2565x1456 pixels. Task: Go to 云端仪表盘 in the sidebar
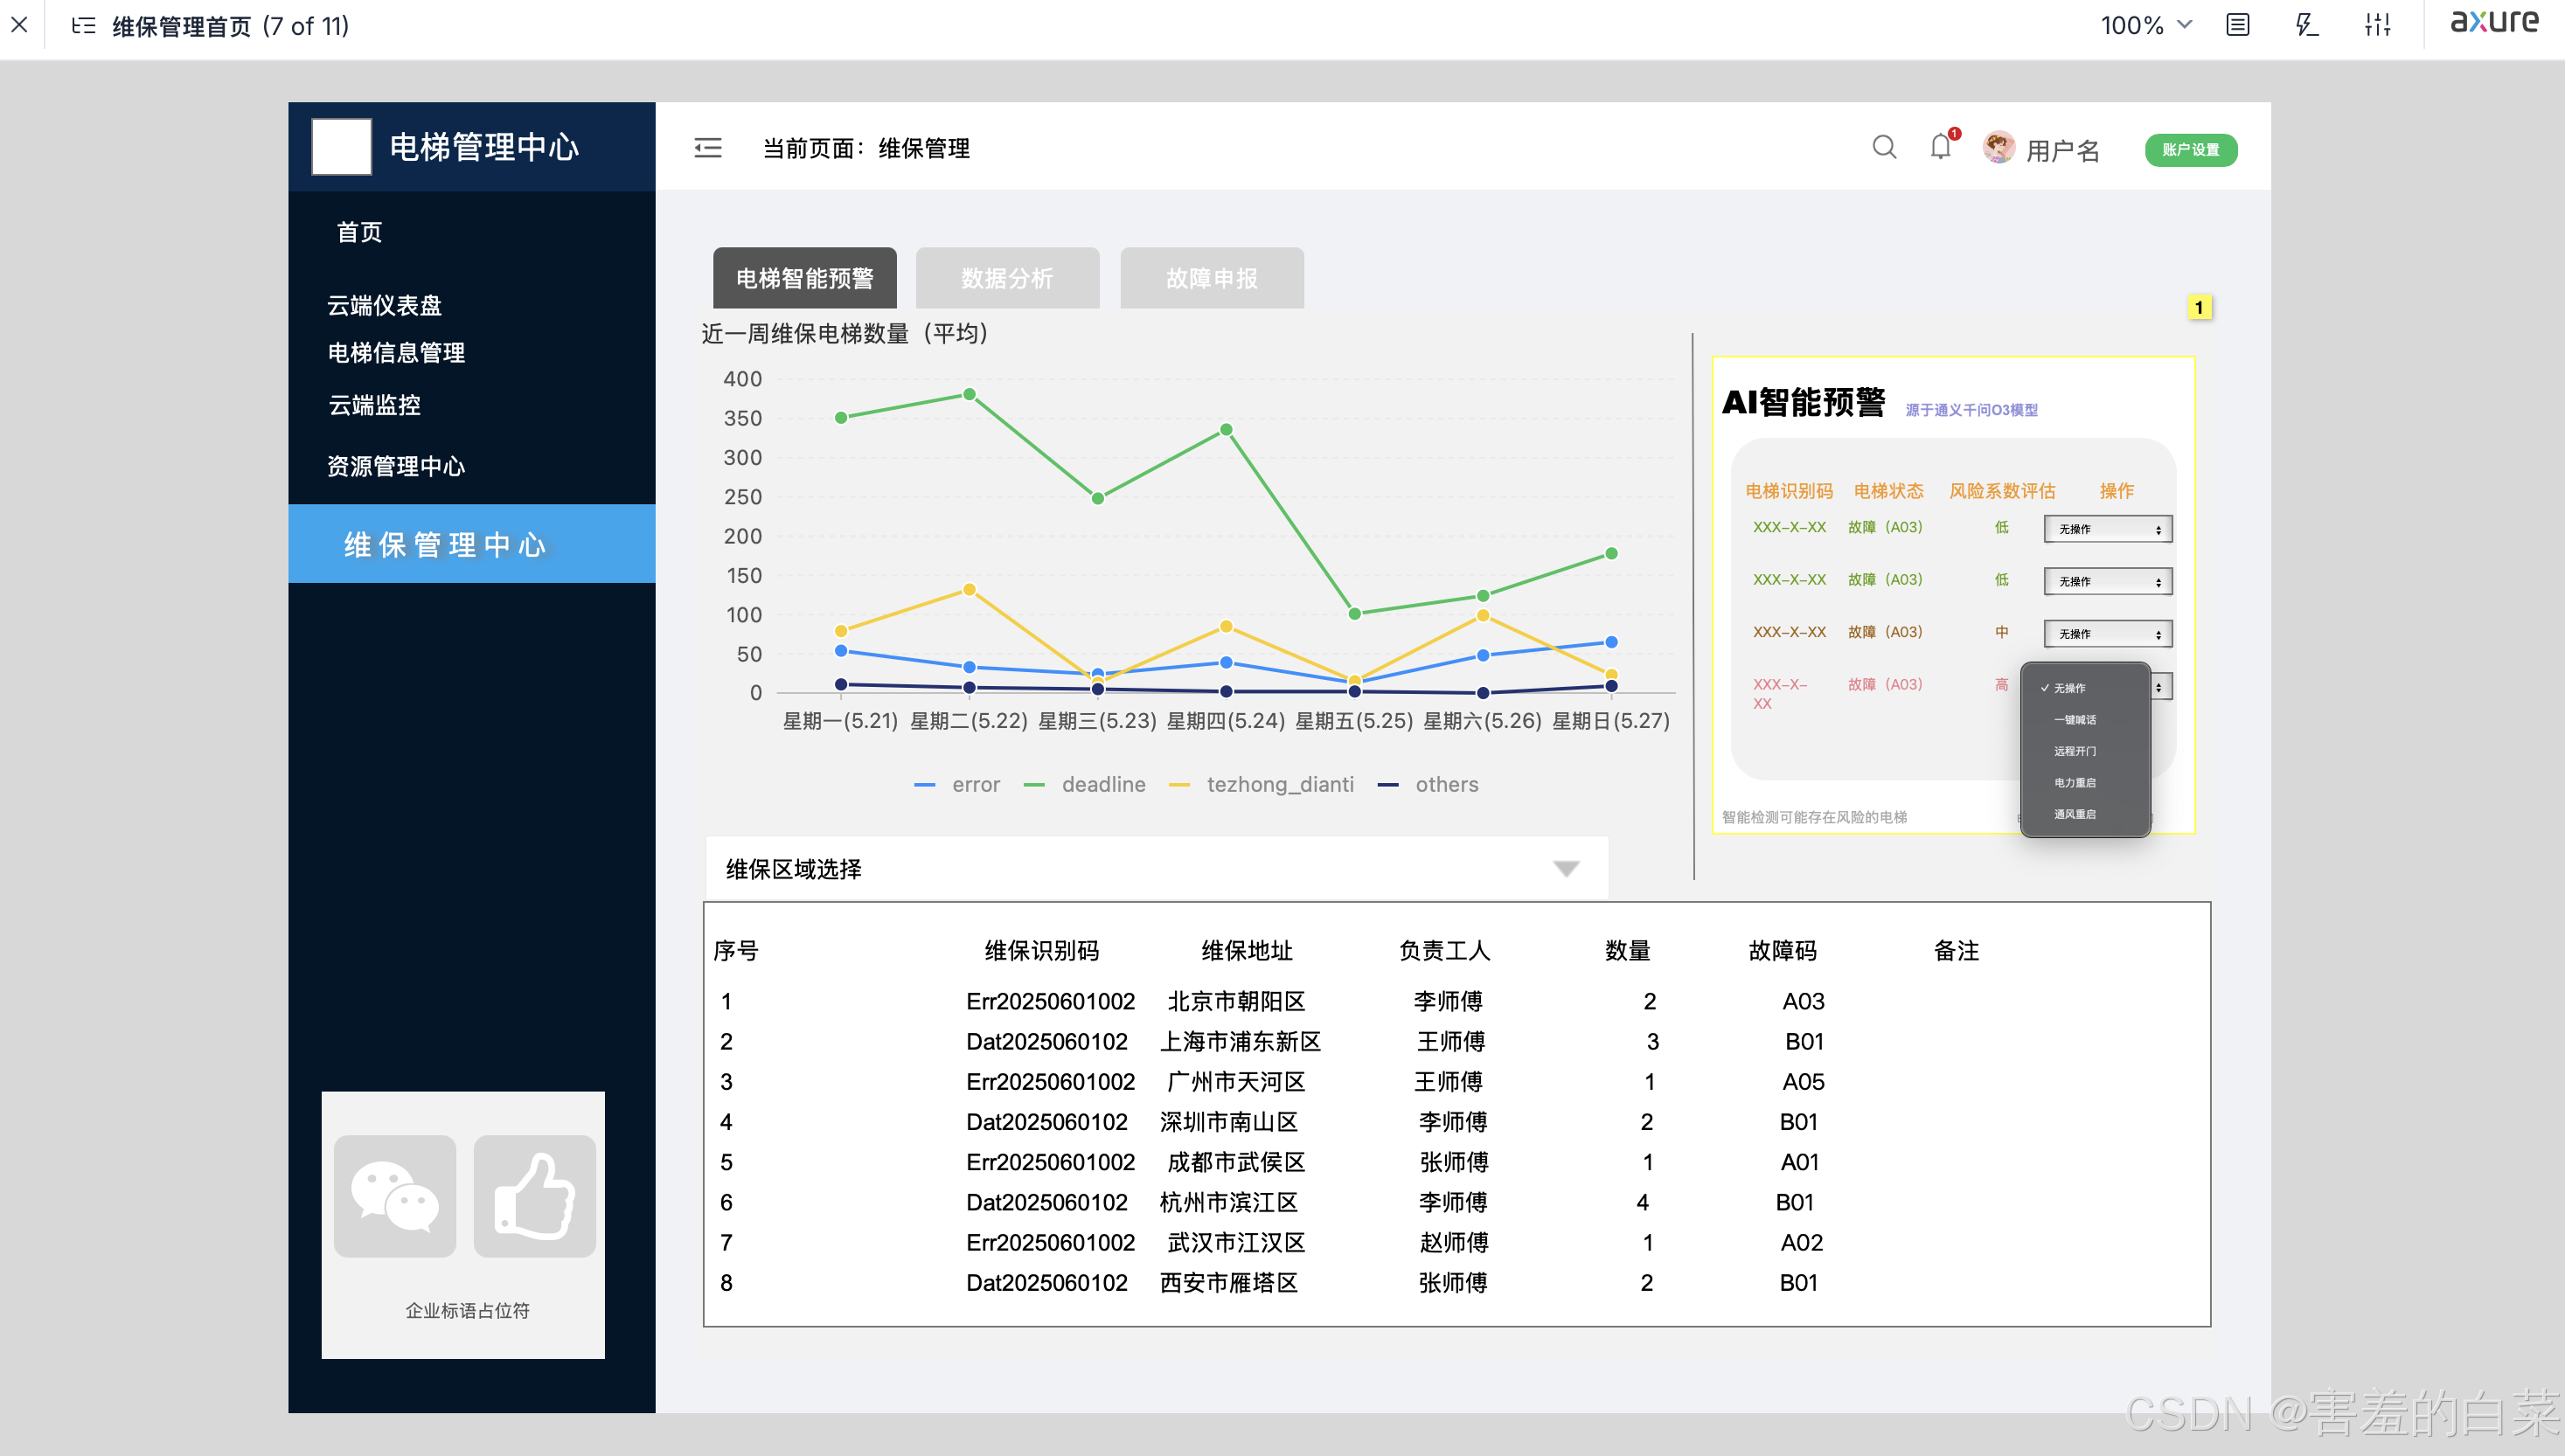pyautogui.click(x=385, y=305)
